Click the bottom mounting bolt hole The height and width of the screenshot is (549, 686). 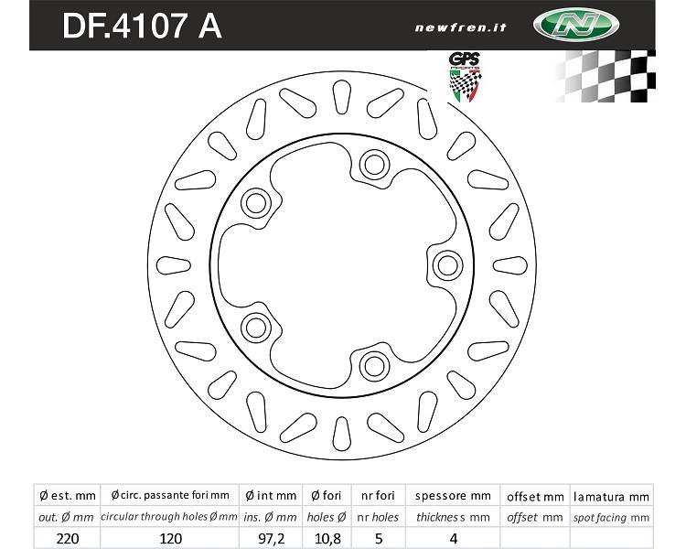tap(374, 366)
